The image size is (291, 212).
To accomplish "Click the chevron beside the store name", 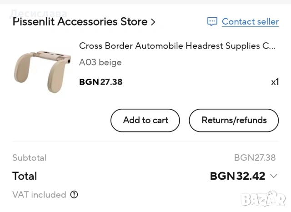I will [x=153, y=21].
